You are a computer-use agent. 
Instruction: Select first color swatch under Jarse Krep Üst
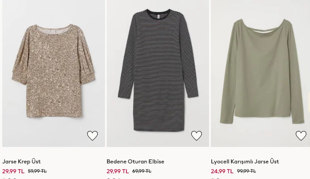click(4, 179)
